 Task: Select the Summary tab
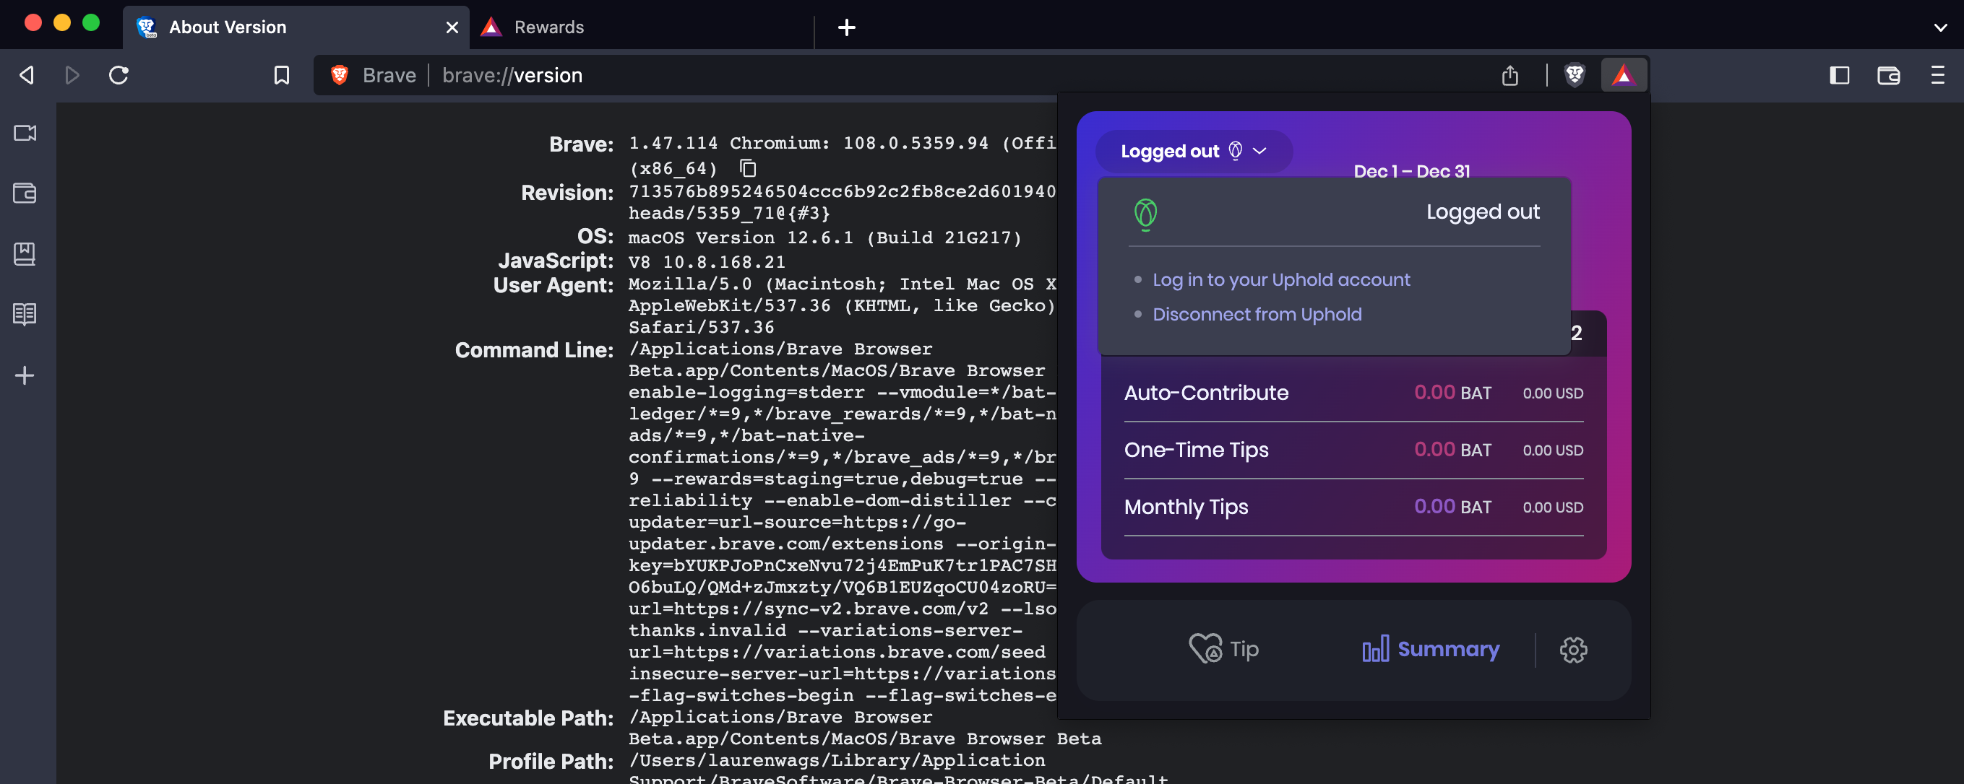[1431, 649]
